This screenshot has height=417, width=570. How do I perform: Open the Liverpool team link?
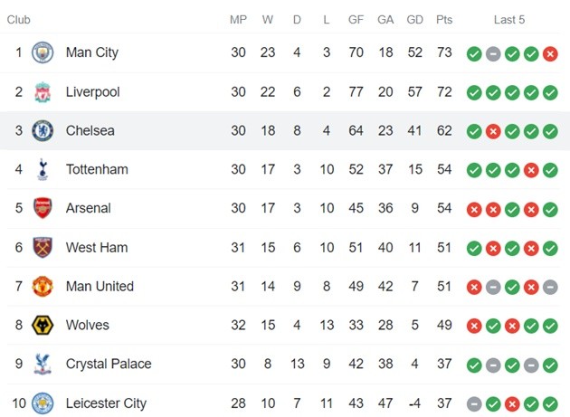pos(92,91)
